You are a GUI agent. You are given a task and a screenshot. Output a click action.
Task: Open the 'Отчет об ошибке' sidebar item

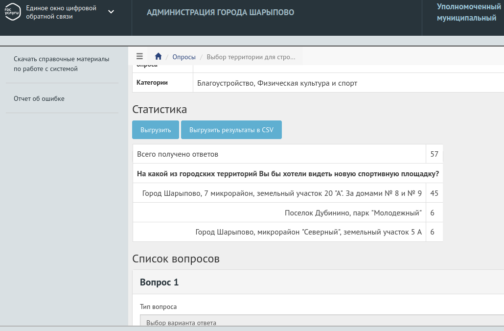click(x=39, y=99)
